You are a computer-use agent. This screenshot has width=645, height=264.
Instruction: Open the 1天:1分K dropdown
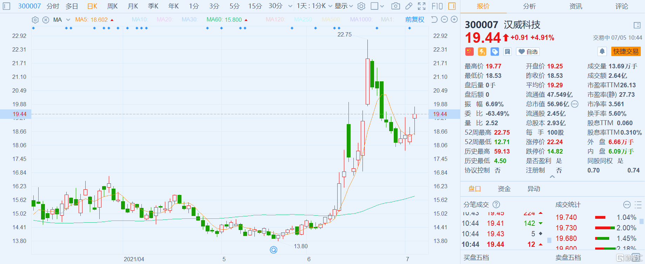coord(314,6)
